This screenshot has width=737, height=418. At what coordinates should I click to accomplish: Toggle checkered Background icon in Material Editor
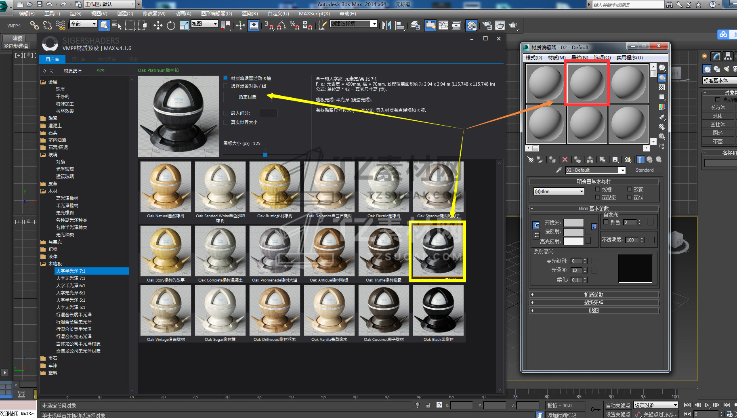click(x=662, y=87)
